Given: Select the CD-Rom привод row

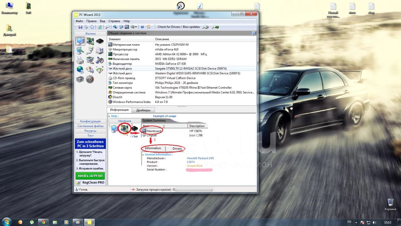Looking at the screenshot, I should 182,78.
